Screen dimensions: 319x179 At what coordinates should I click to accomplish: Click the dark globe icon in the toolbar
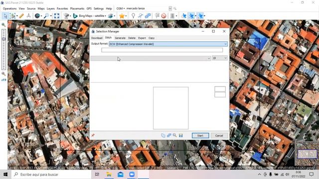click(x=37, y=16)
